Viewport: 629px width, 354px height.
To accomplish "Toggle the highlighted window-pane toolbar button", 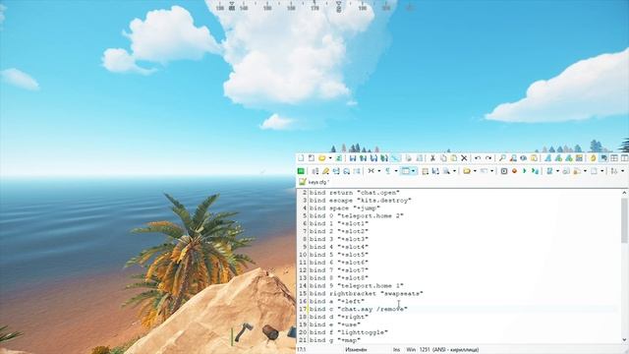I will click(406, 171).
